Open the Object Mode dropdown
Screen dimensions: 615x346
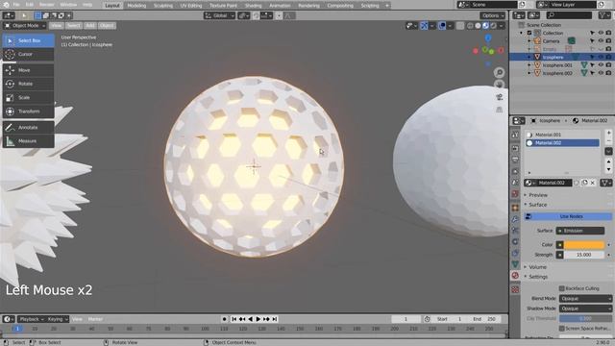pos(25,26)
